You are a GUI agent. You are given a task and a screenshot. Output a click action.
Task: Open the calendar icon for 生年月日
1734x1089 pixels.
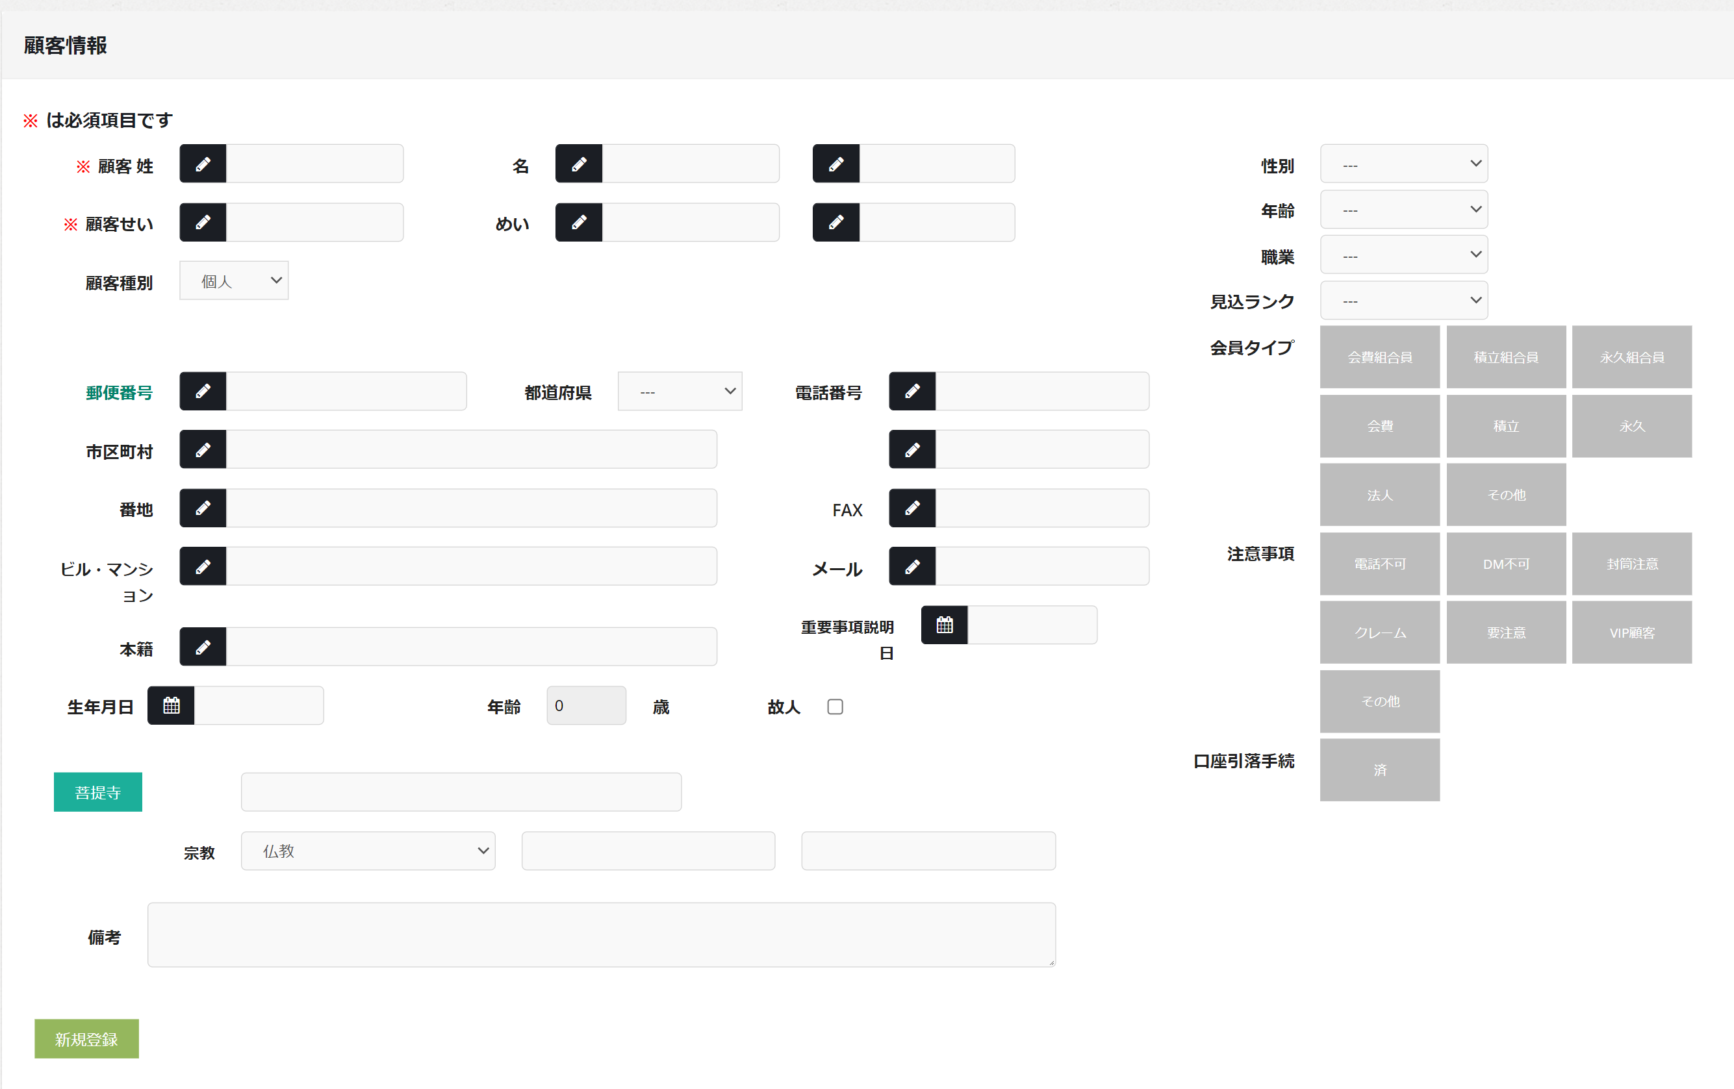[x=171, y=705]
